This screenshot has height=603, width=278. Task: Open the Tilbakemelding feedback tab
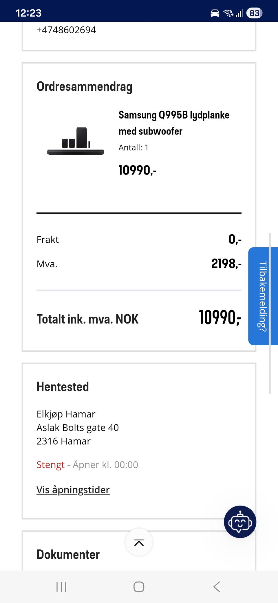point(263,296)
